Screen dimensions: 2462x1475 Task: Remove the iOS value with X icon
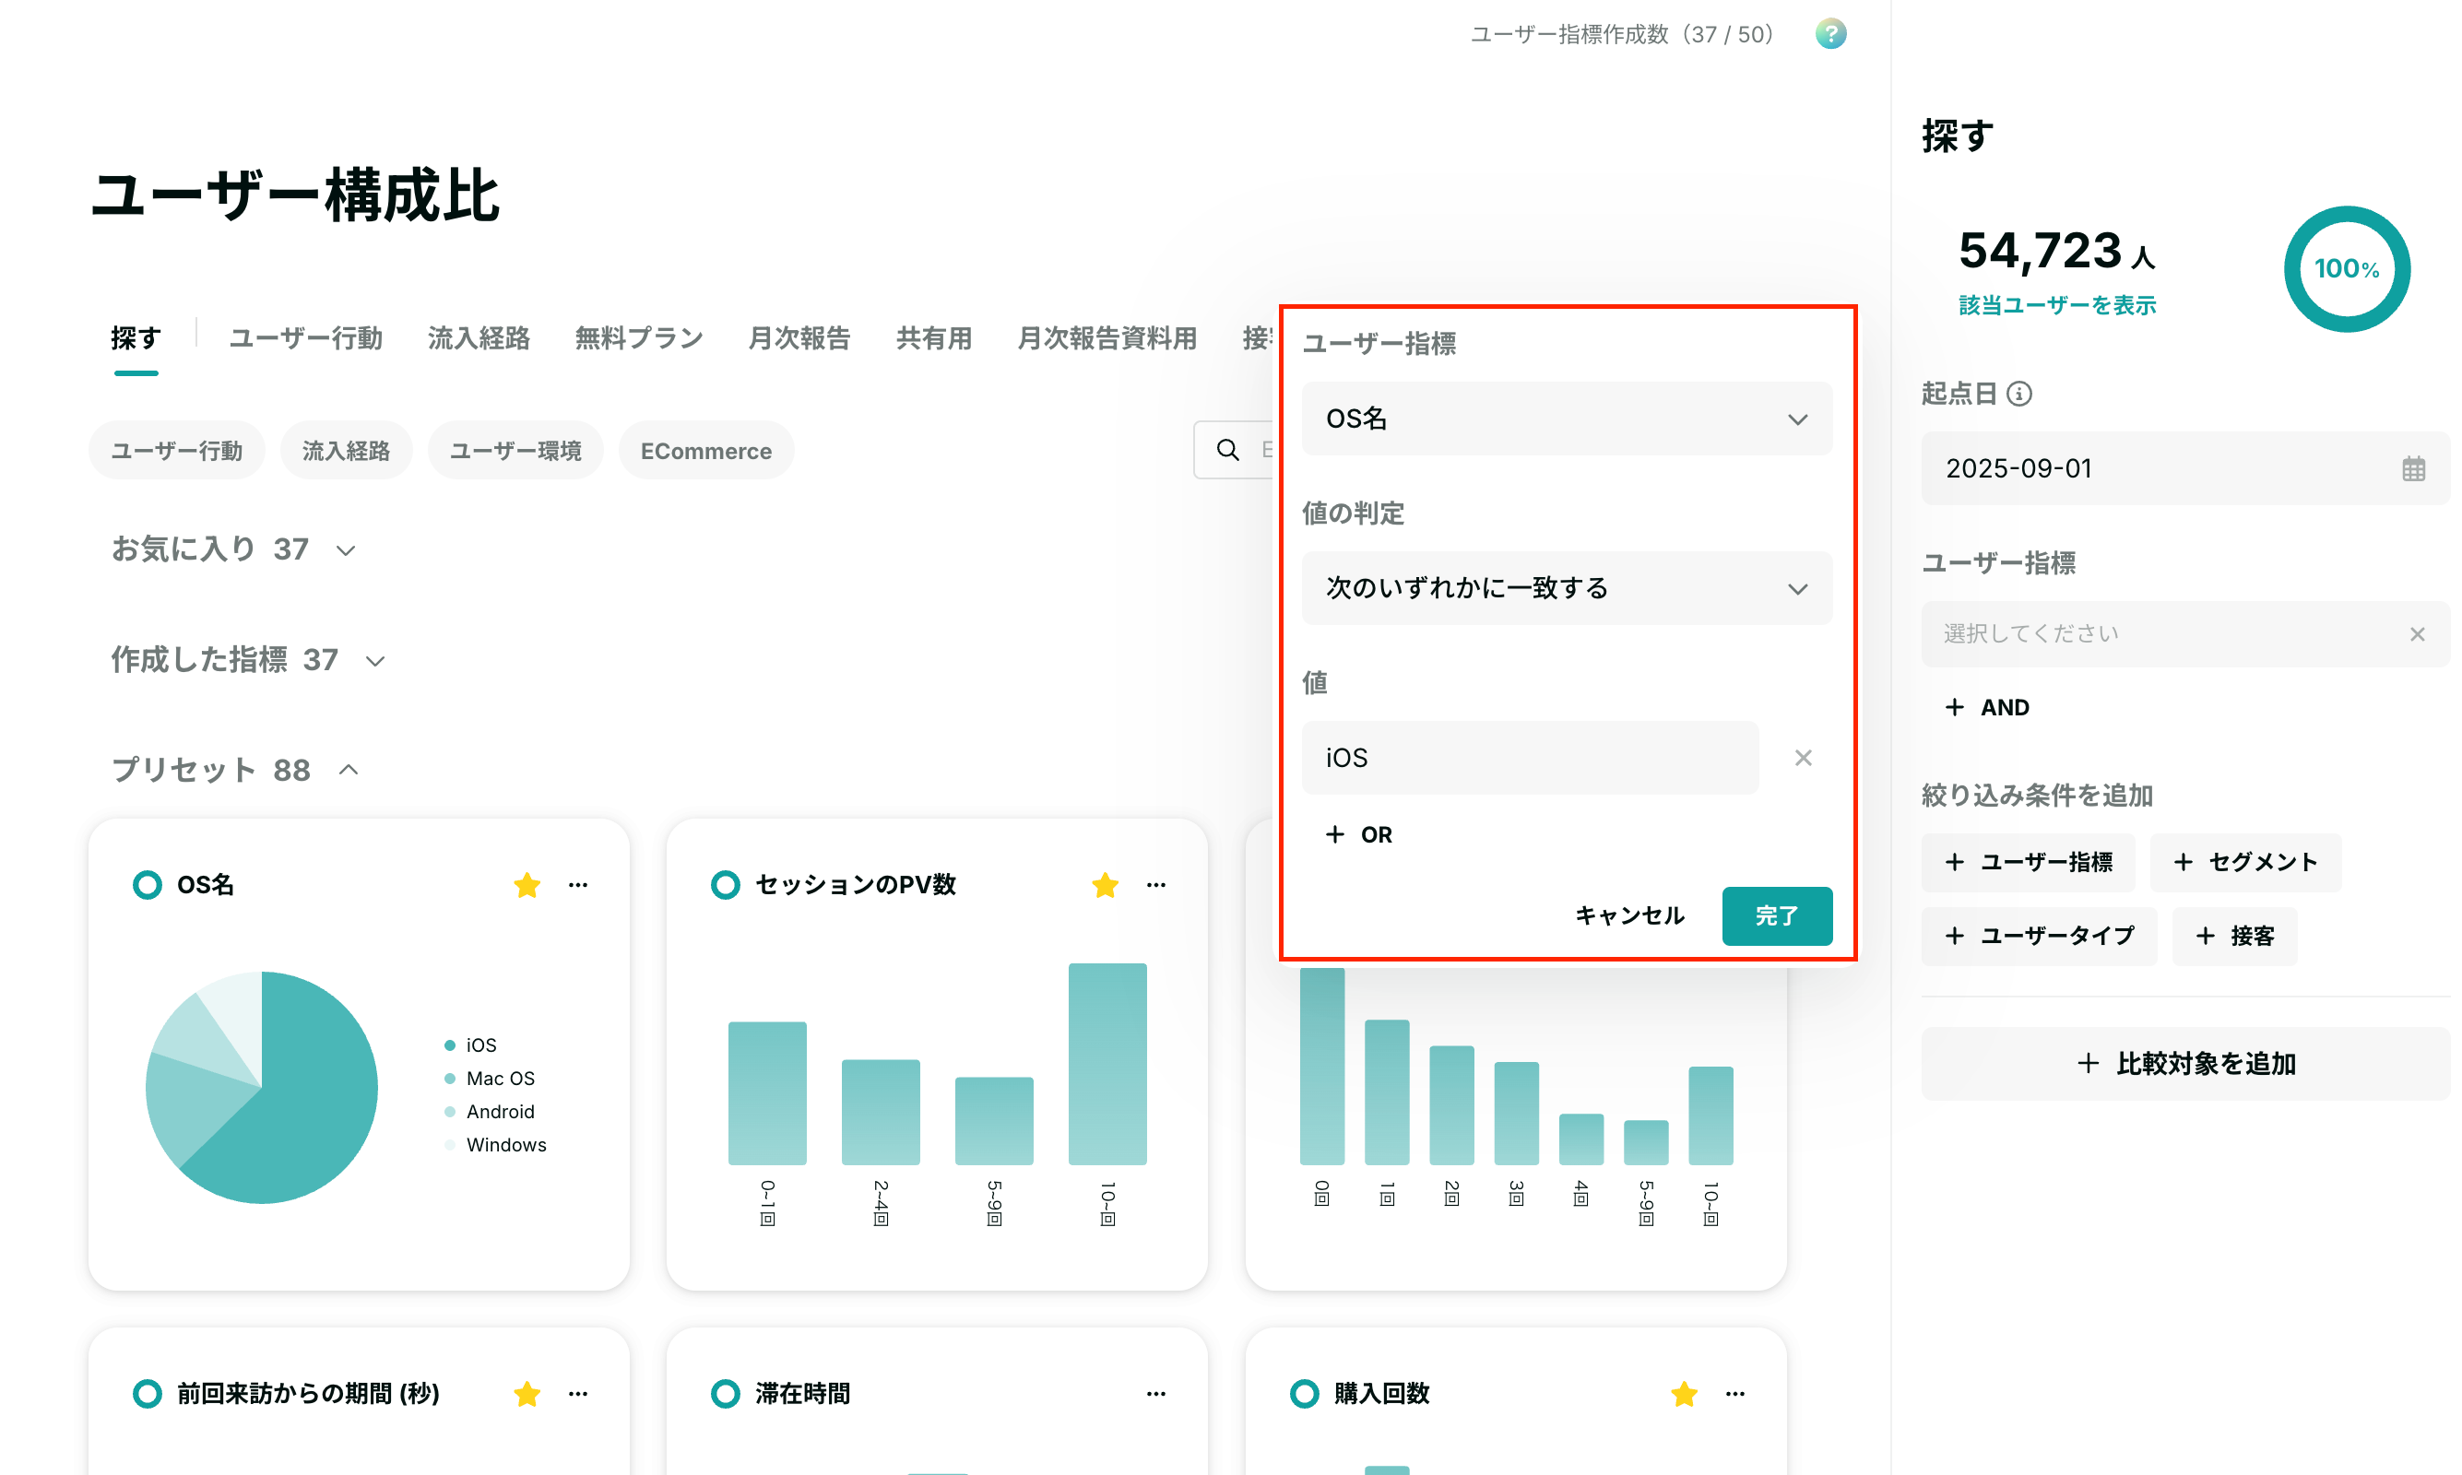[1803, 758]
